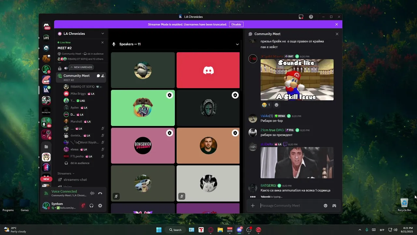Viewport: 417px width, 235px height.
Task: Open Discord taskbar icon
Action: 239,230
